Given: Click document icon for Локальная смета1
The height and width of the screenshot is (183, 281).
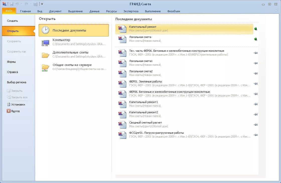Looking at the screenshot, I should (x=122, y=63).
